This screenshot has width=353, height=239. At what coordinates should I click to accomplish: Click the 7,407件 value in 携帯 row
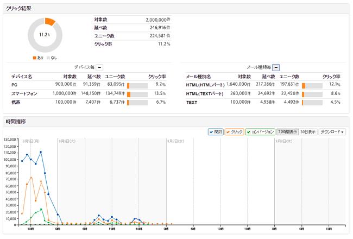(93, 102)
